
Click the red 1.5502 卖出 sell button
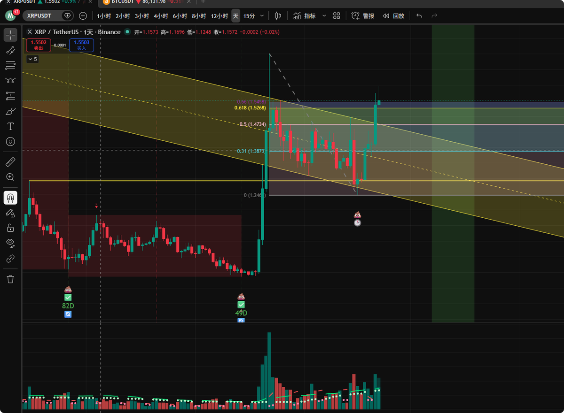click(38, 45)
